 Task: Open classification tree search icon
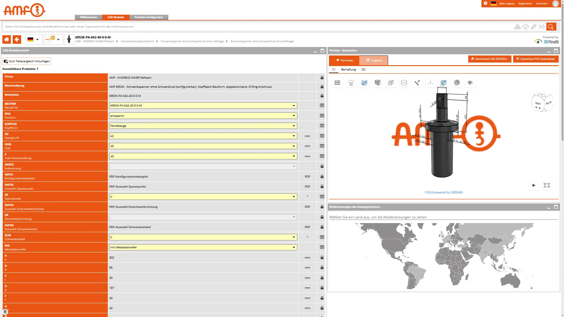coord(517,27)
